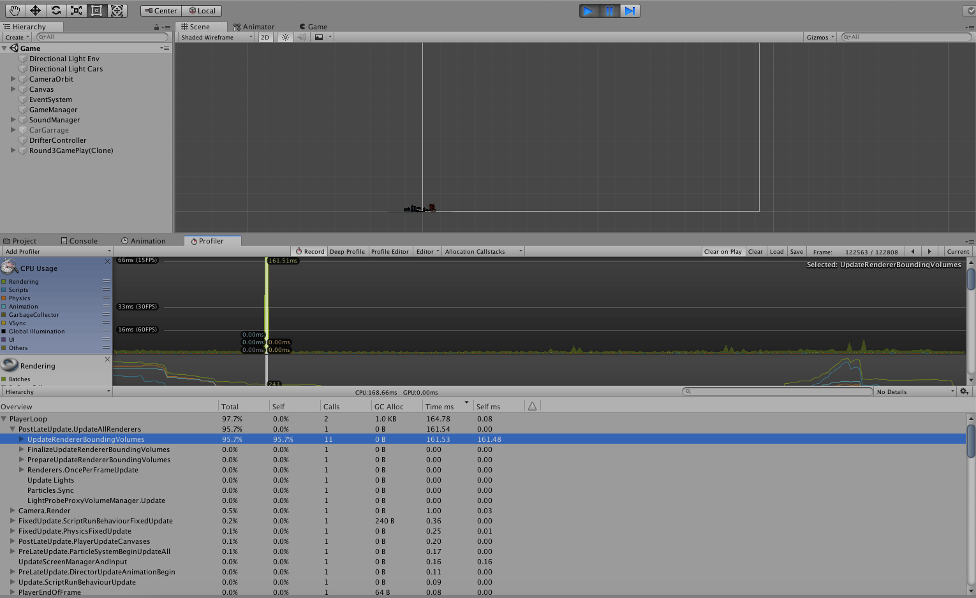Open profiler details settings gear

pyautogui.click(x=965, y=391)
